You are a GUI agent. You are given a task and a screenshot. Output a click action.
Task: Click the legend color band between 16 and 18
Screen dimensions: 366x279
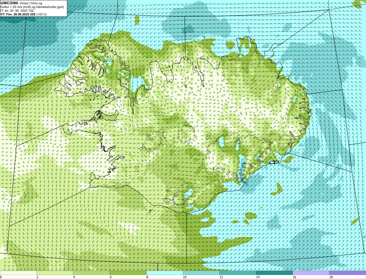click(x=311, y=273)
